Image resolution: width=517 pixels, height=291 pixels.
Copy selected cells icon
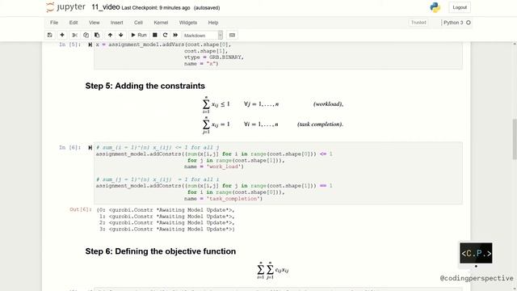coord(86,35)
